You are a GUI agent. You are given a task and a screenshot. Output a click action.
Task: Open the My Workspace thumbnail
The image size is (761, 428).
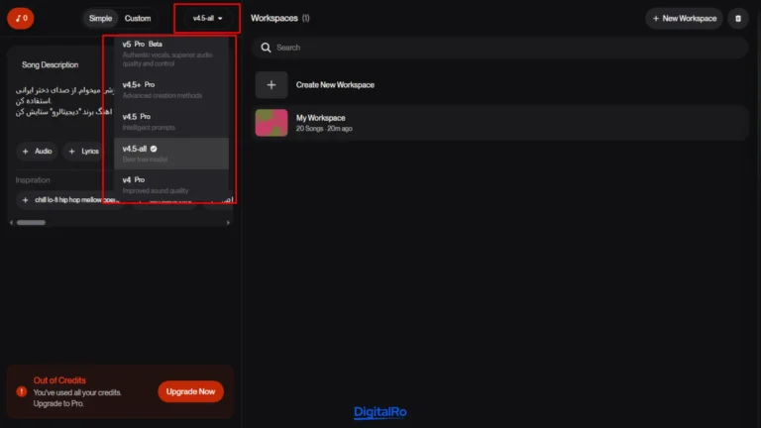(x=272, y=123)
